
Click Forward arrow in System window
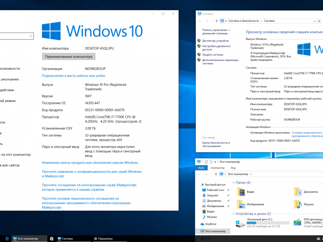[207, 21]
